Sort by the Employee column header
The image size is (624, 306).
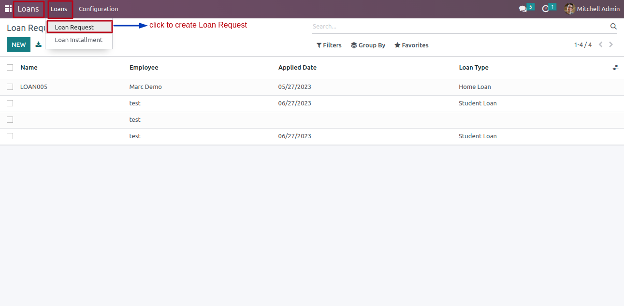tap(144, 68)
